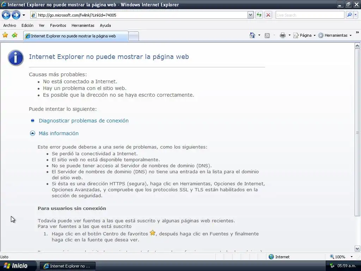Click the Live Search input box
The height and width of the screenshot is (271, 361).
pyautogui.click(x=310, y=15)
